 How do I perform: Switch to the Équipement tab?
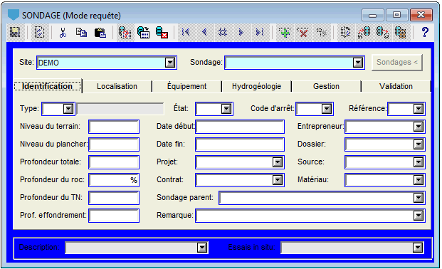(x=186, y=86)
